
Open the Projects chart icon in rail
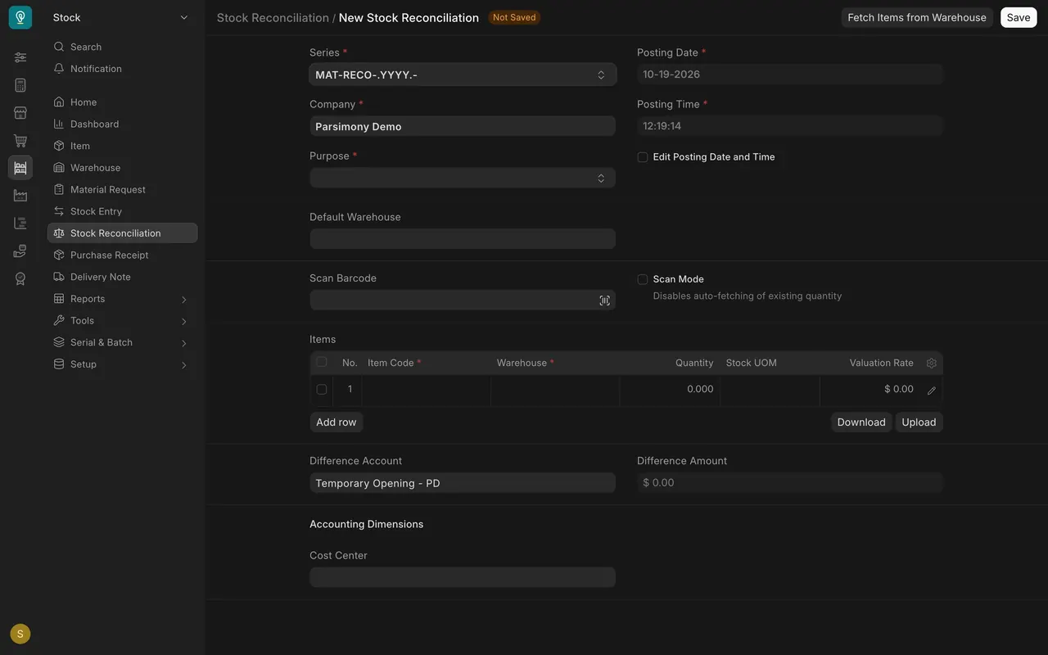point(20,224)
